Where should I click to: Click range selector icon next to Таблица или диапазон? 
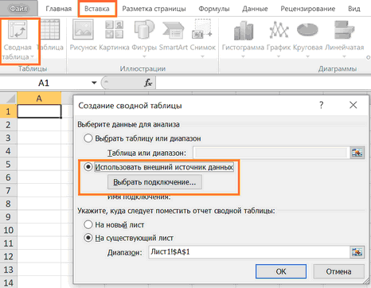pos(357,153)
